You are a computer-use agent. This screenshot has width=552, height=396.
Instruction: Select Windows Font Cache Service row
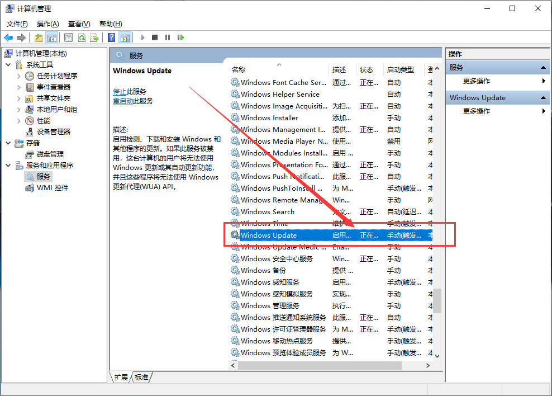pos(331,82)
